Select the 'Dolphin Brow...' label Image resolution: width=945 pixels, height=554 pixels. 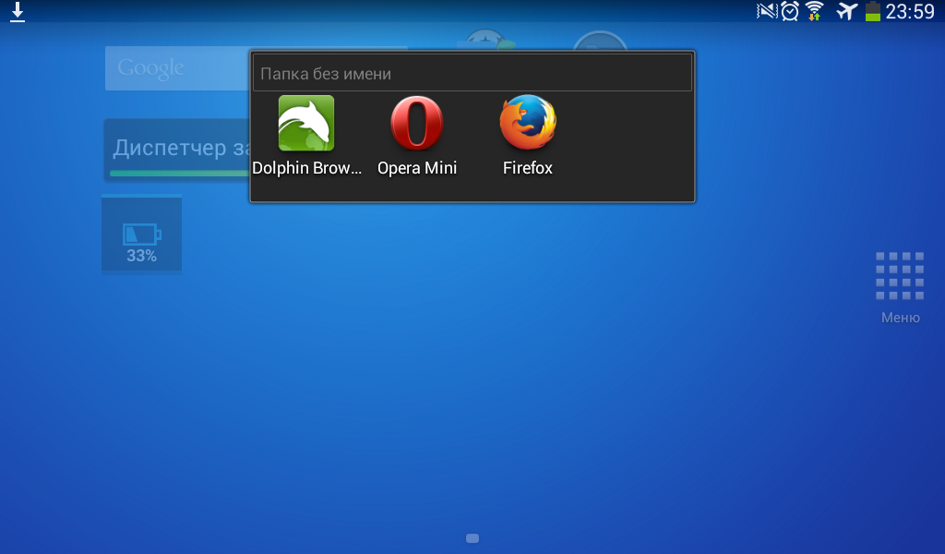(306, 168)
